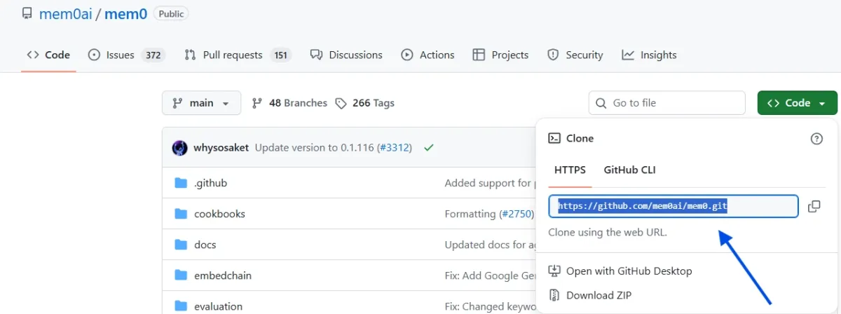This screenshot has height=314, width=841.
Task: Open pull request #3312 link
Action: pyautogui.click(x=395, y=148)
